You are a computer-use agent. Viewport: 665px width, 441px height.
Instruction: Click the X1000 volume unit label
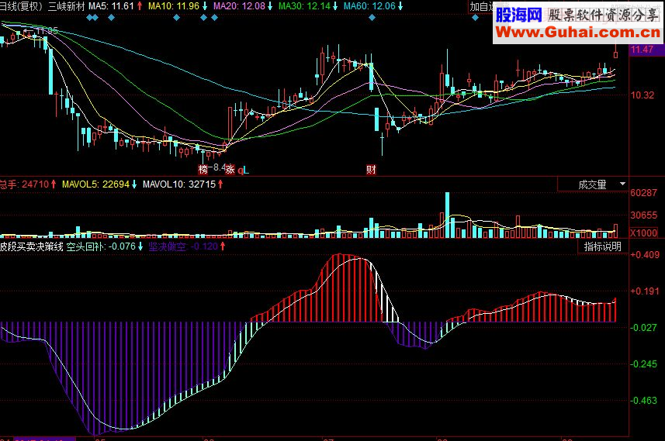coord(643,233)
